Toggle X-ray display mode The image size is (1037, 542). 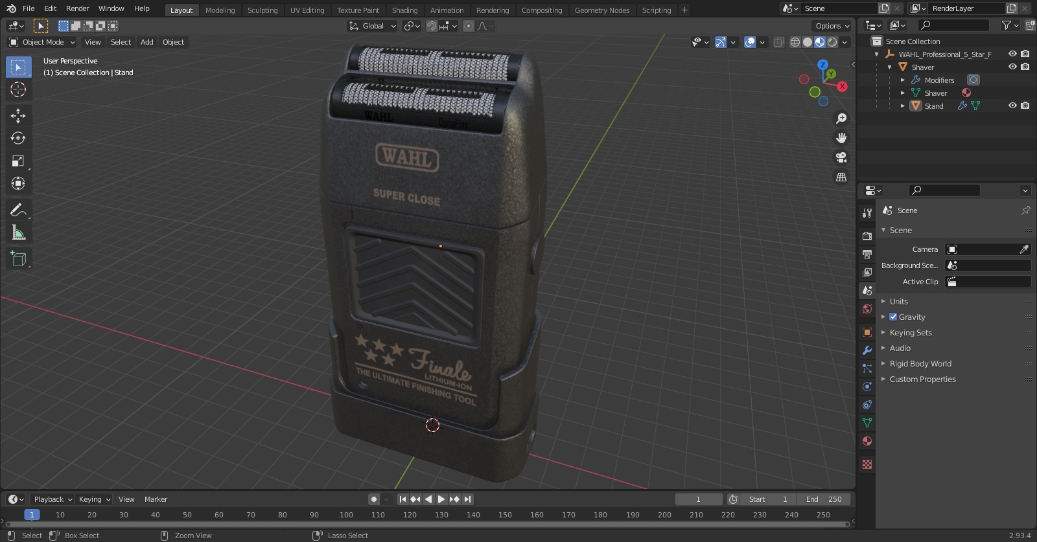pos(778,42)
